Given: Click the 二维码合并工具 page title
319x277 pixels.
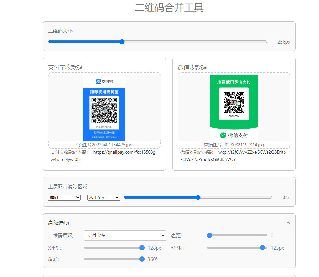Looking at the screenshot, I should [x=169, y=8].
